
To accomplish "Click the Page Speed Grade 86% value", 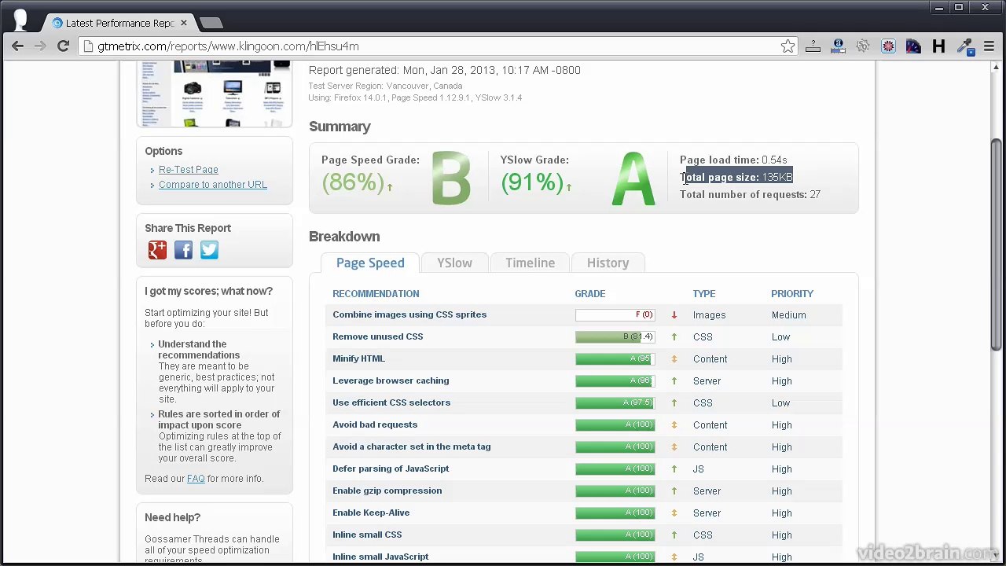I will click(353, 182).
